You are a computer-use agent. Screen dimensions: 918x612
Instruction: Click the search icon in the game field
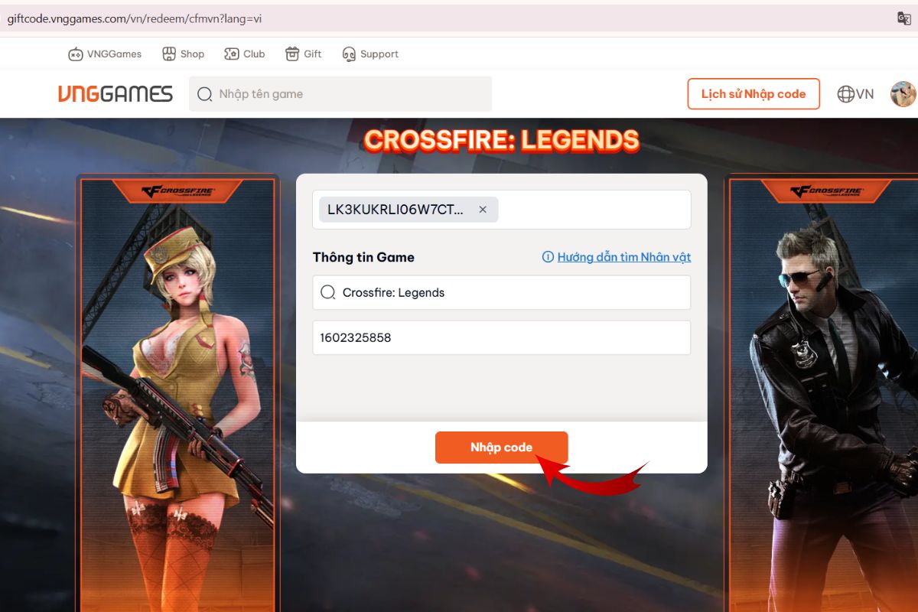click(328, 292)
